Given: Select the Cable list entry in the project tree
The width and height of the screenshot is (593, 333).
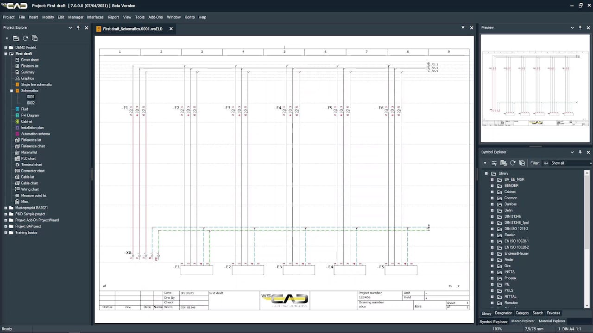Looking at the screenshot, I should click(27, 177).
